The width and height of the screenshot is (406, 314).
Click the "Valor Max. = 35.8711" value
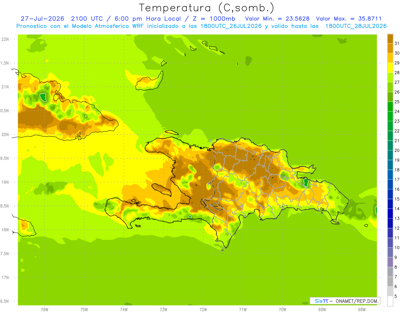pos(349,18)
